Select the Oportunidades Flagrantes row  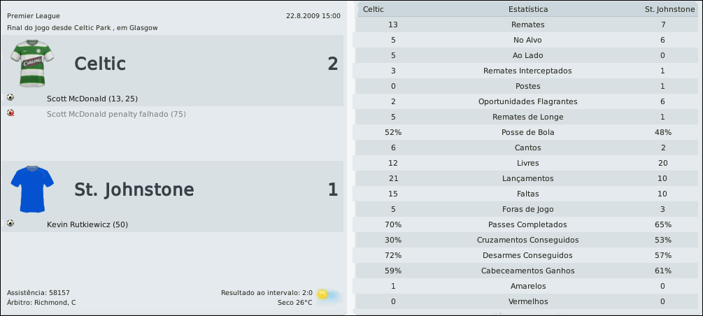(x=528, y=101)
